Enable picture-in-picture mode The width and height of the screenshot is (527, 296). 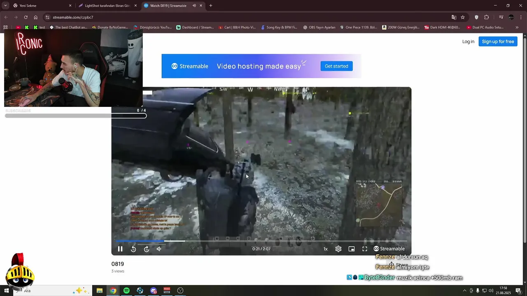coord(352,249)
